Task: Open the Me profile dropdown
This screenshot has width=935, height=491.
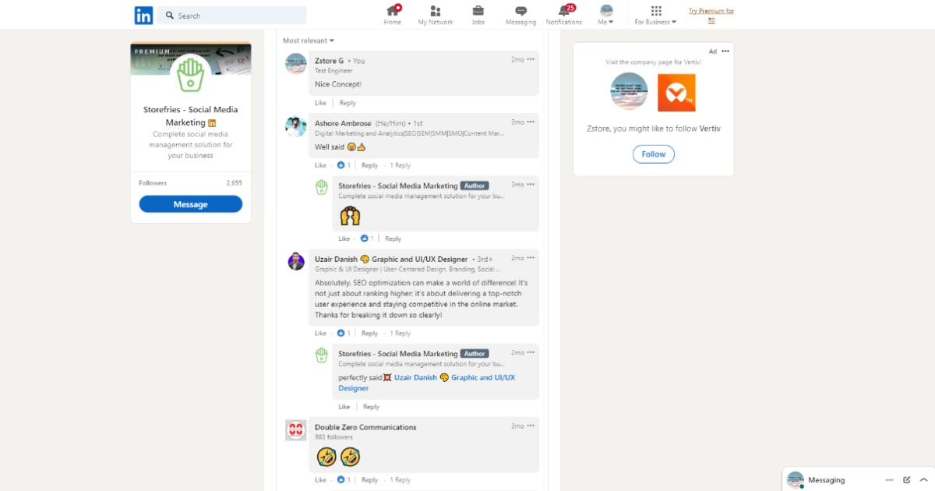Action: (x=605, y=15)
